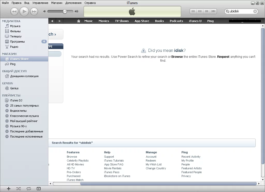Image resolution: width=265 pixels, height=192 pixels.
Task: Open the TV Shows store tab
Action: click(x=122, y=21)
